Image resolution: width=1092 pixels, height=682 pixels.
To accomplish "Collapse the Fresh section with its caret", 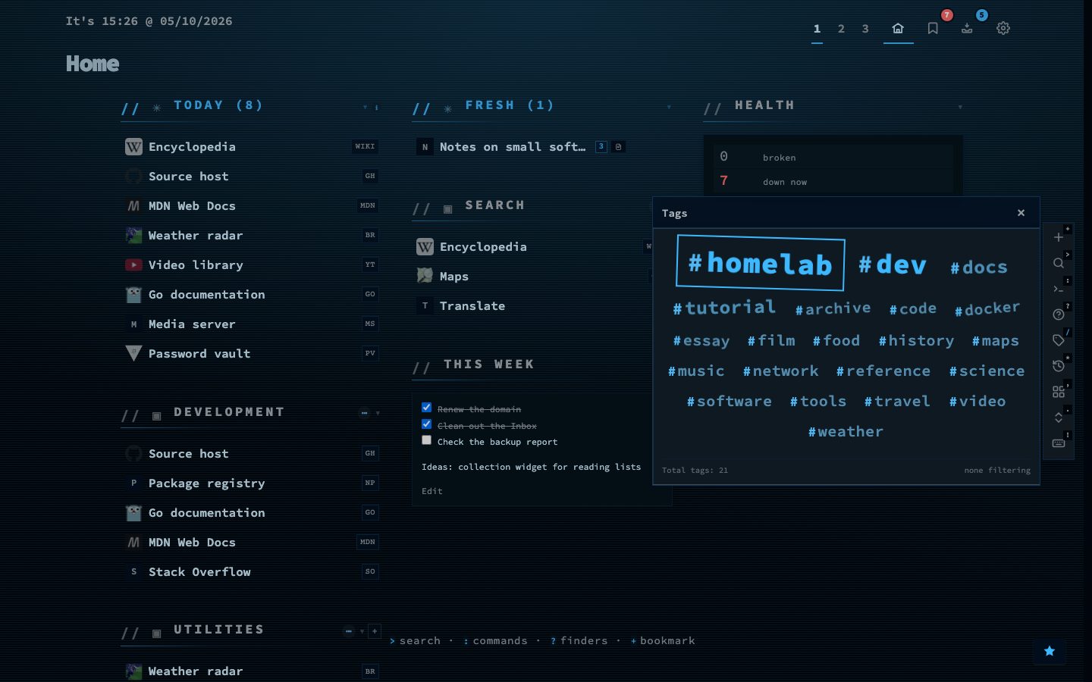I will [669, 107].
